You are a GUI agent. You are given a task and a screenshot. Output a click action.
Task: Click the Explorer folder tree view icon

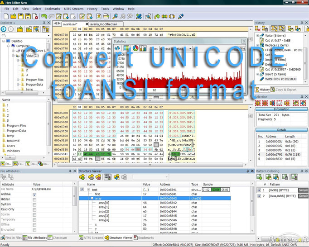pyautogui.click(x=46, y=29)
